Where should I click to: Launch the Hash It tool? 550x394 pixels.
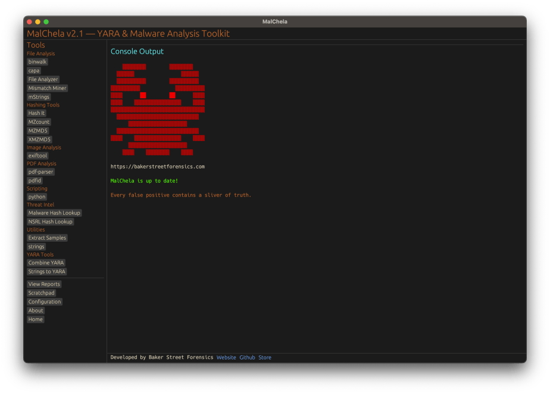[x=36, y=112]
